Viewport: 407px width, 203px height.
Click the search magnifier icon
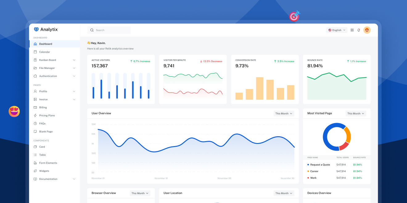[x=92, y=30]
